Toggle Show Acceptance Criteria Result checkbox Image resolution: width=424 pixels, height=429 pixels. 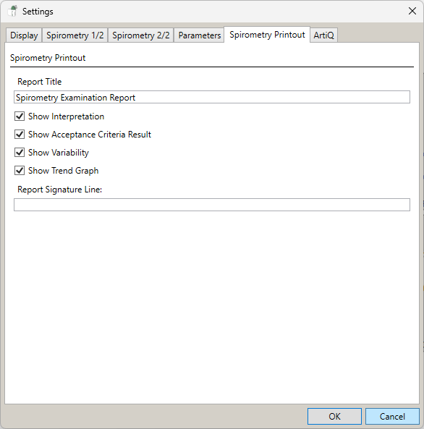tap(20, 135)
